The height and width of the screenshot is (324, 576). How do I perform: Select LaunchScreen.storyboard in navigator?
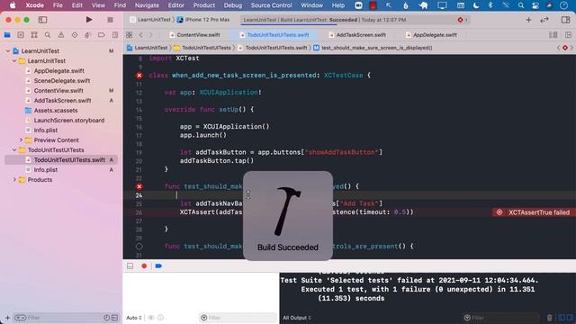(x=68, y=121)
